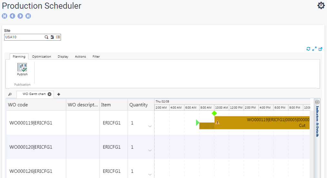
Task: Close the WO Gantt chart tab
Action: click(49, 94)
